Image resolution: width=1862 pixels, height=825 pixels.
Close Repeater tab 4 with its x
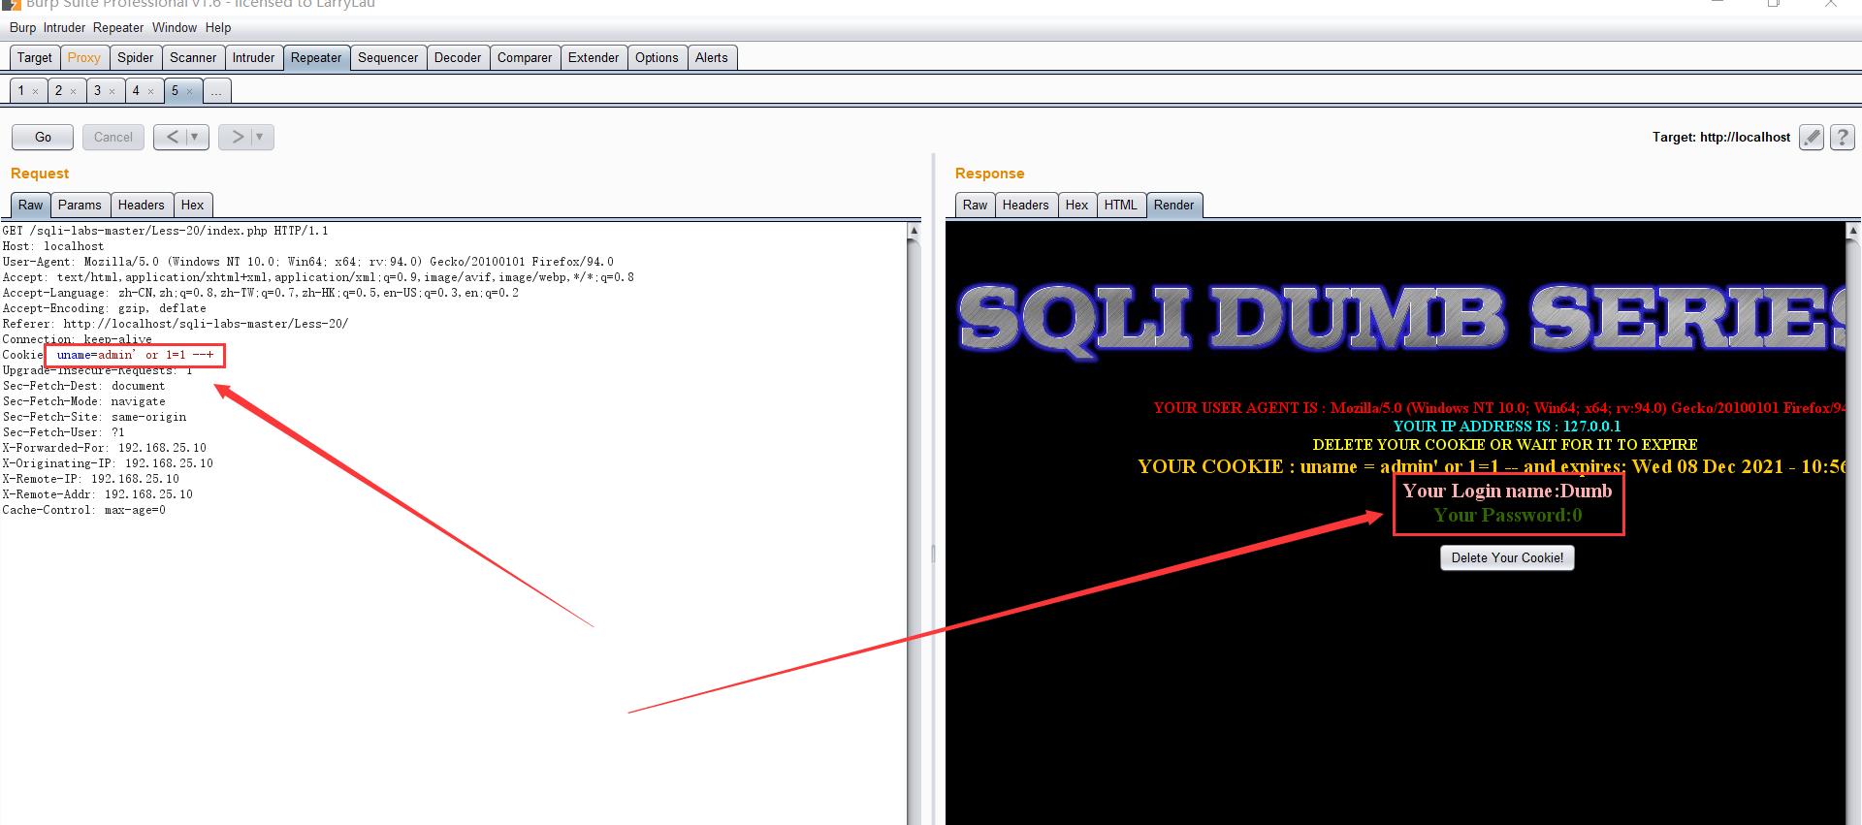(150, 92)
